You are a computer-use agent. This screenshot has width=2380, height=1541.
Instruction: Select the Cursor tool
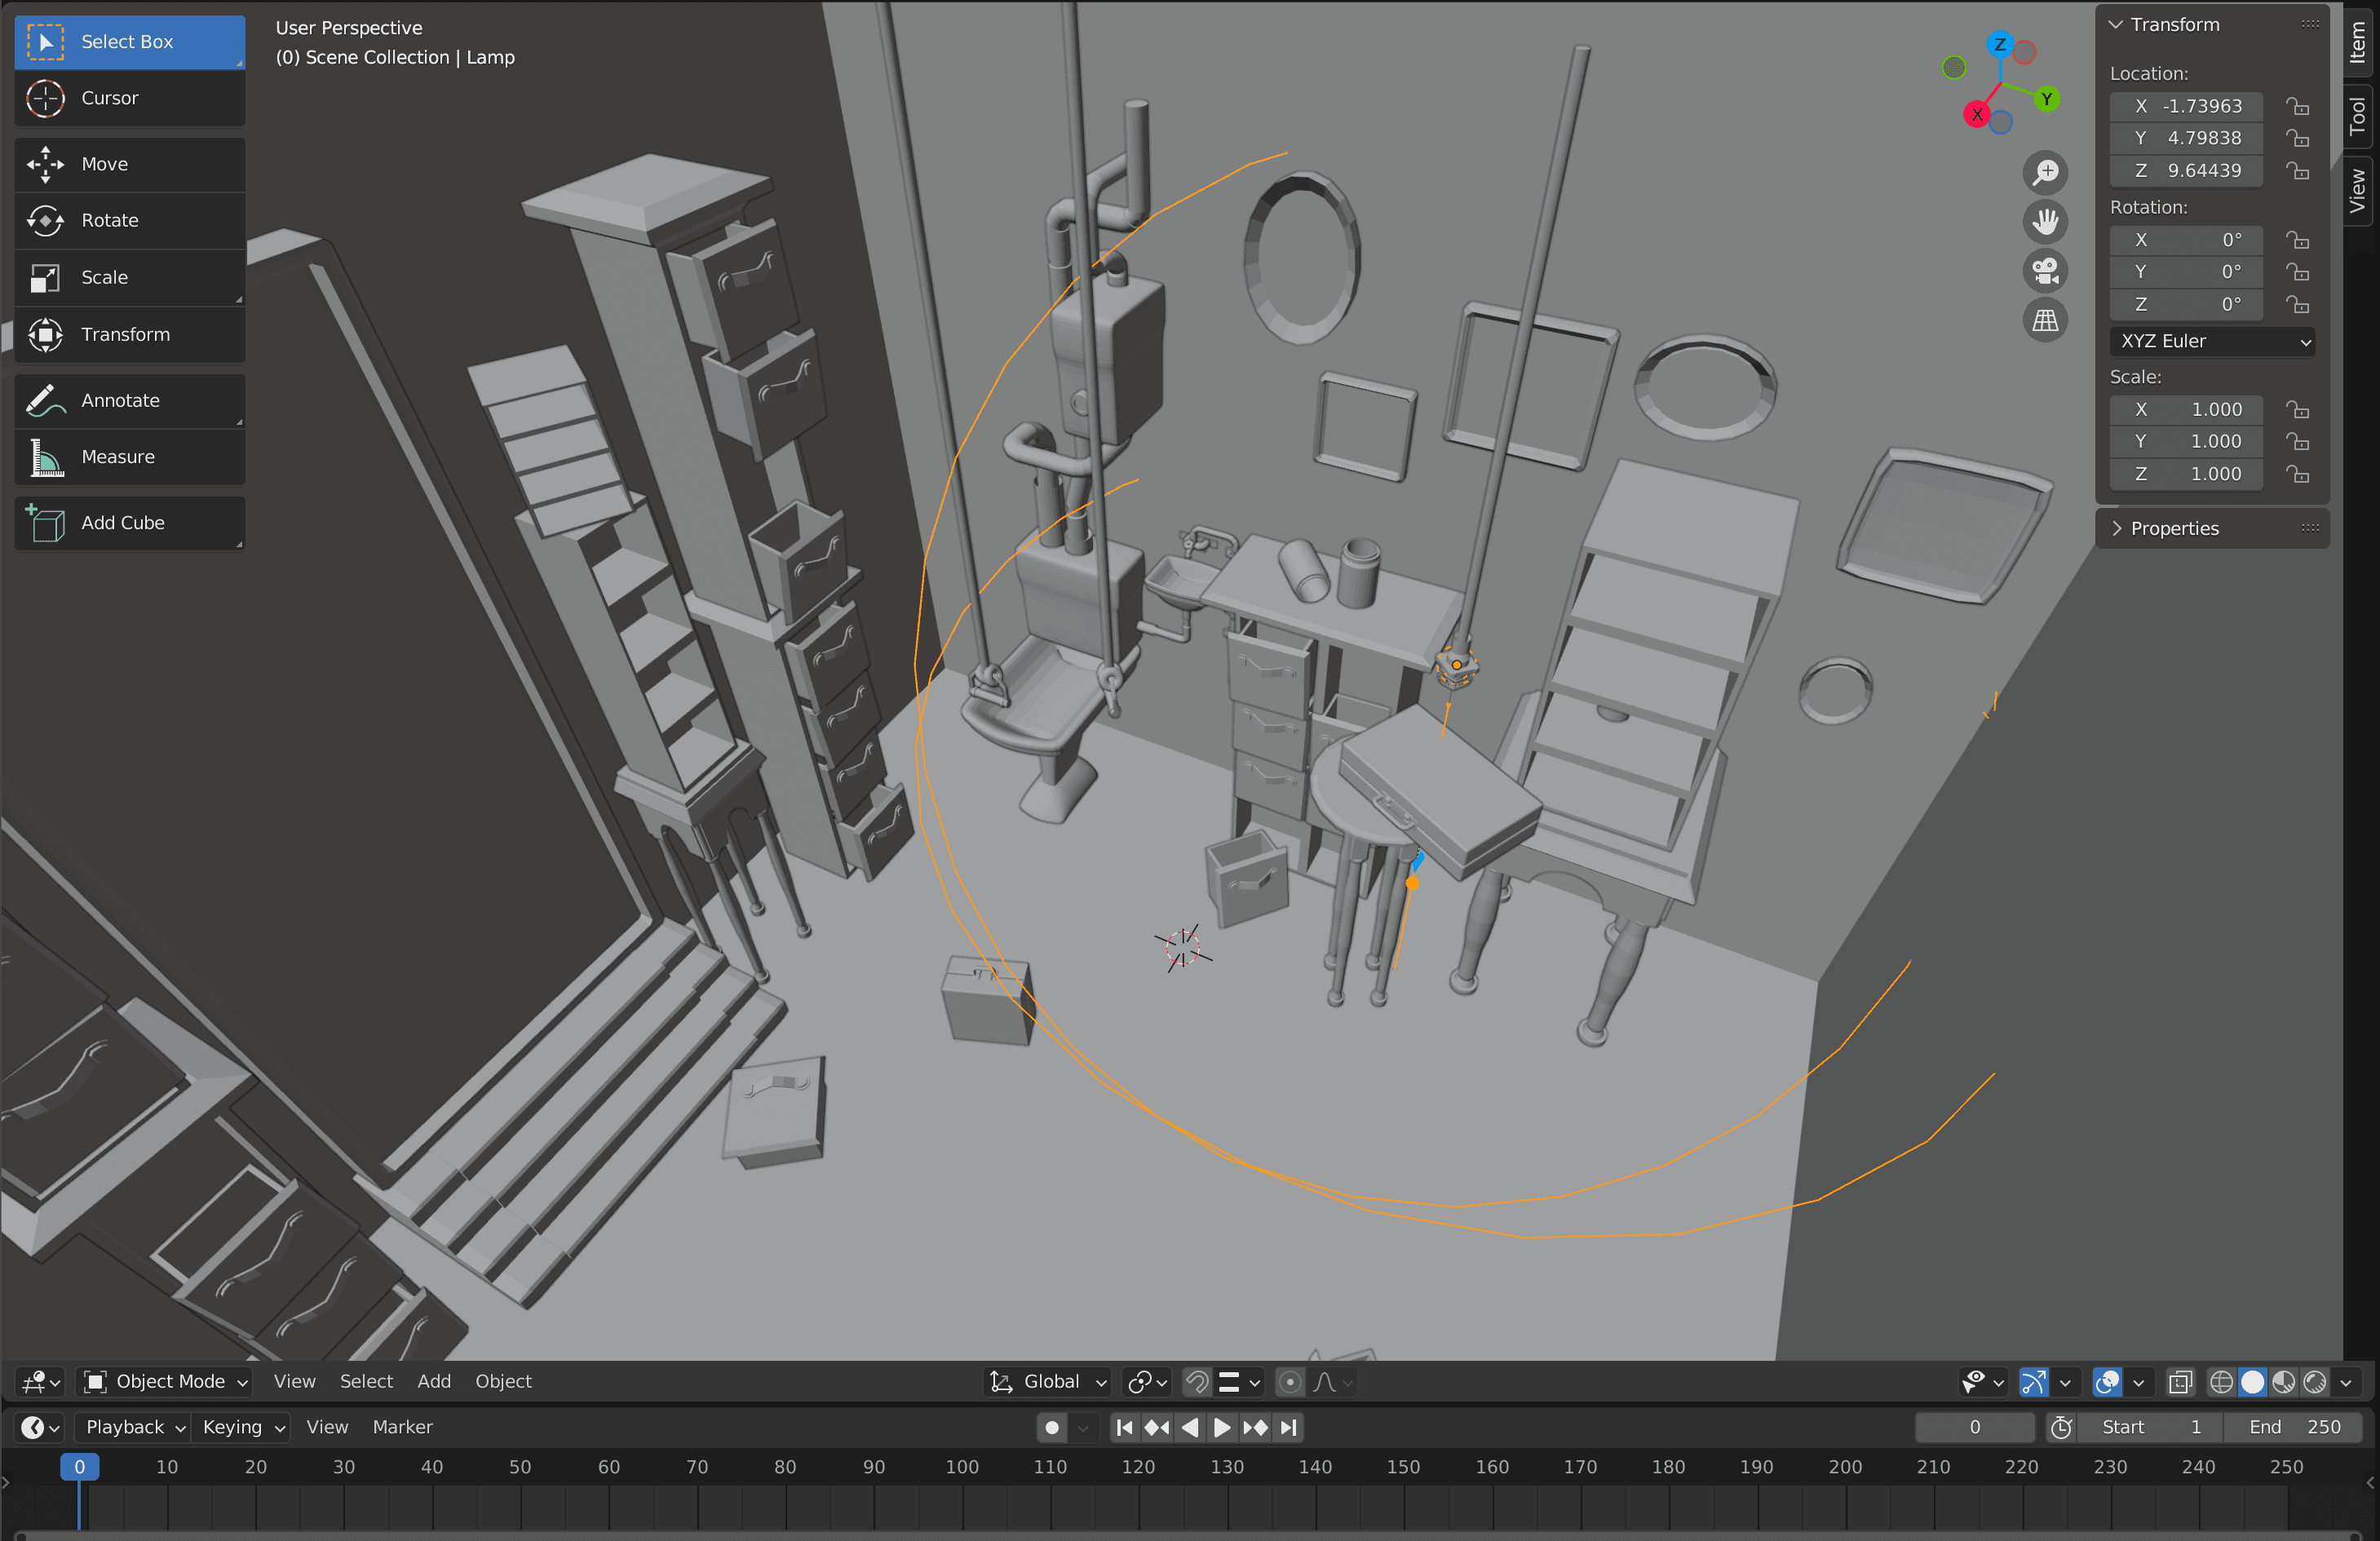click(129, 98)
